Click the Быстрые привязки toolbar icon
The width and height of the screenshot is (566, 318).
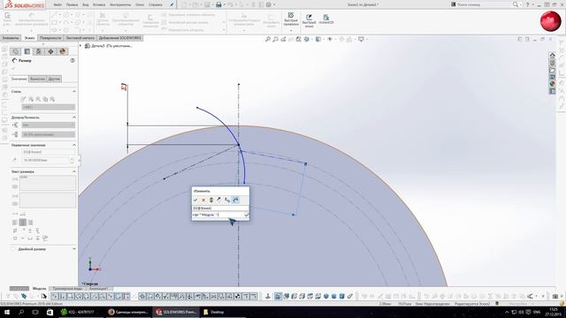[291, 19]
